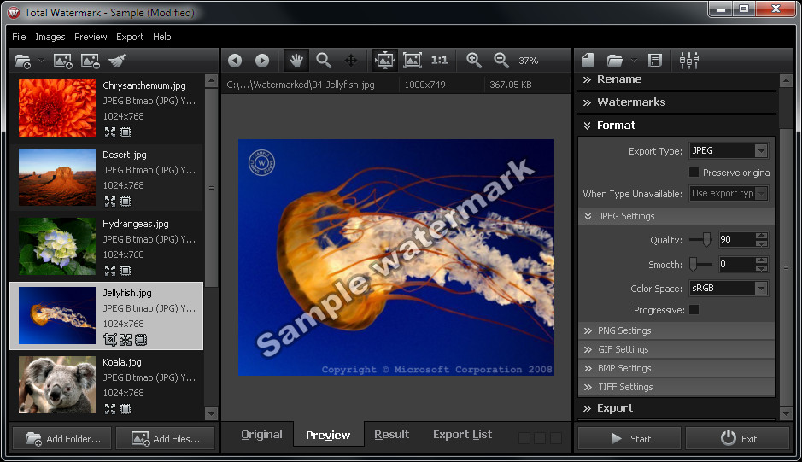Screen dimensions: 802x462
Task: Switch to the Original tab
Action: pos(261,435)
